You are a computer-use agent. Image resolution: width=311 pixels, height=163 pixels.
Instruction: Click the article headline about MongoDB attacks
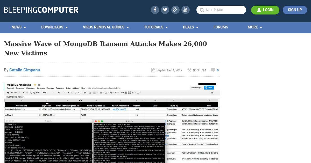click(x=105, y=48)
